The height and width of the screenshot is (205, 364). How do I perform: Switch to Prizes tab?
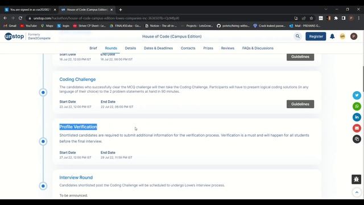pos(208,48)
